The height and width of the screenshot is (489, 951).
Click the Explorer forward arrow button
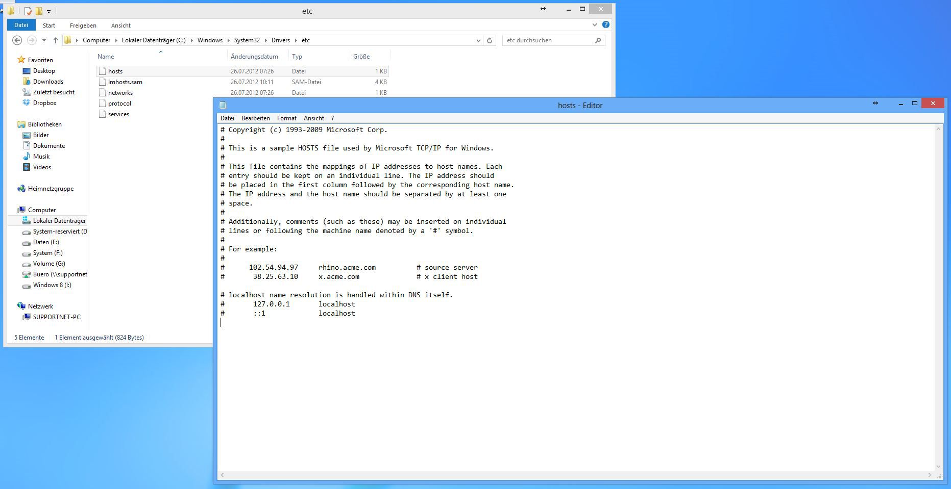[x=32, y=40]
